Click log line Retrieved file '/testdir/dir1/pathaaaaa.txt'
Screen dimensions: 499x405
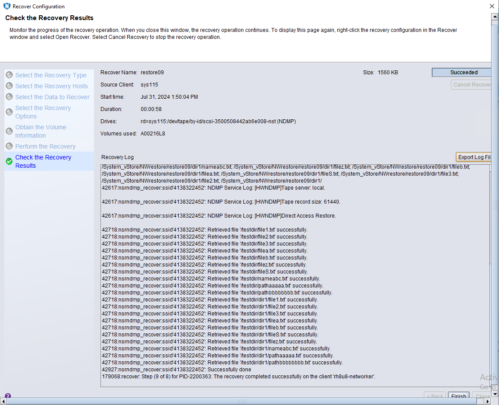coord(218,356)
